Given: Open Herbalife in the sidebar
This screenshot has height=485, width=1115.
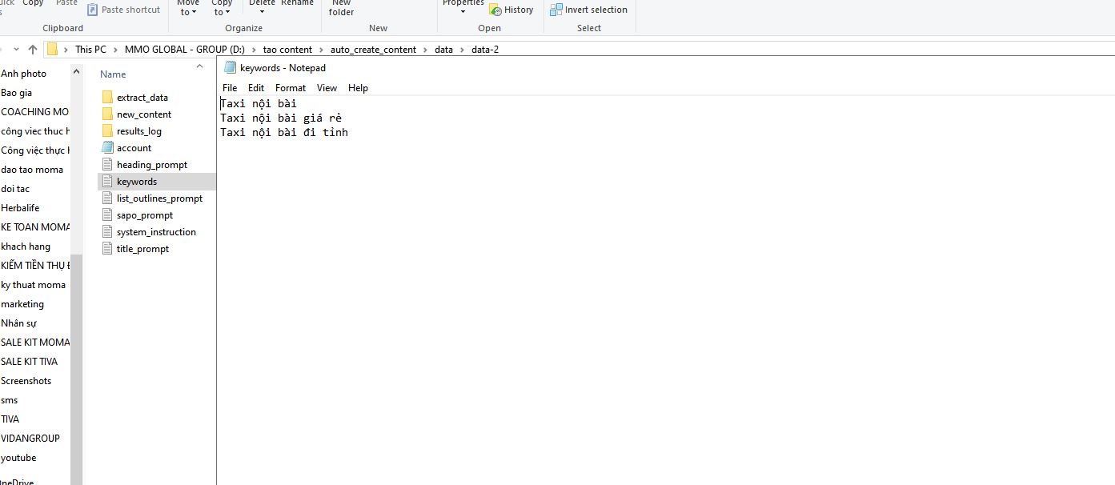Looking at the screenshot, I should pyautogui.click(x=20, y=208).
